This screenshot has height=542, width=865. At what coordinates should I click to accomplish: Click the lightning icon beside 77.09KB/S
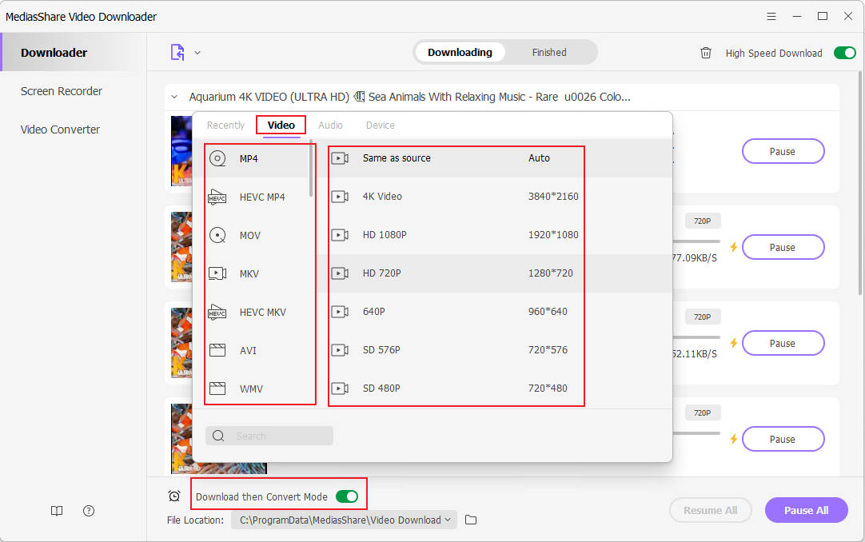(734, 247)
